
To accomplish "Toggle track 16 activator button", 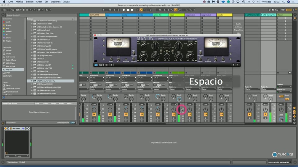I will (94, 114).
